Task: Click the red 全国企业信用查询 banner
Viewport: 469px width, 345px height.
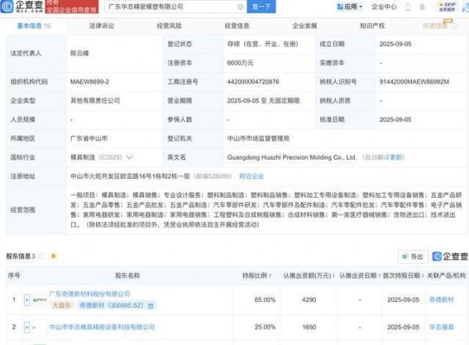Action: tap(72, 7)
